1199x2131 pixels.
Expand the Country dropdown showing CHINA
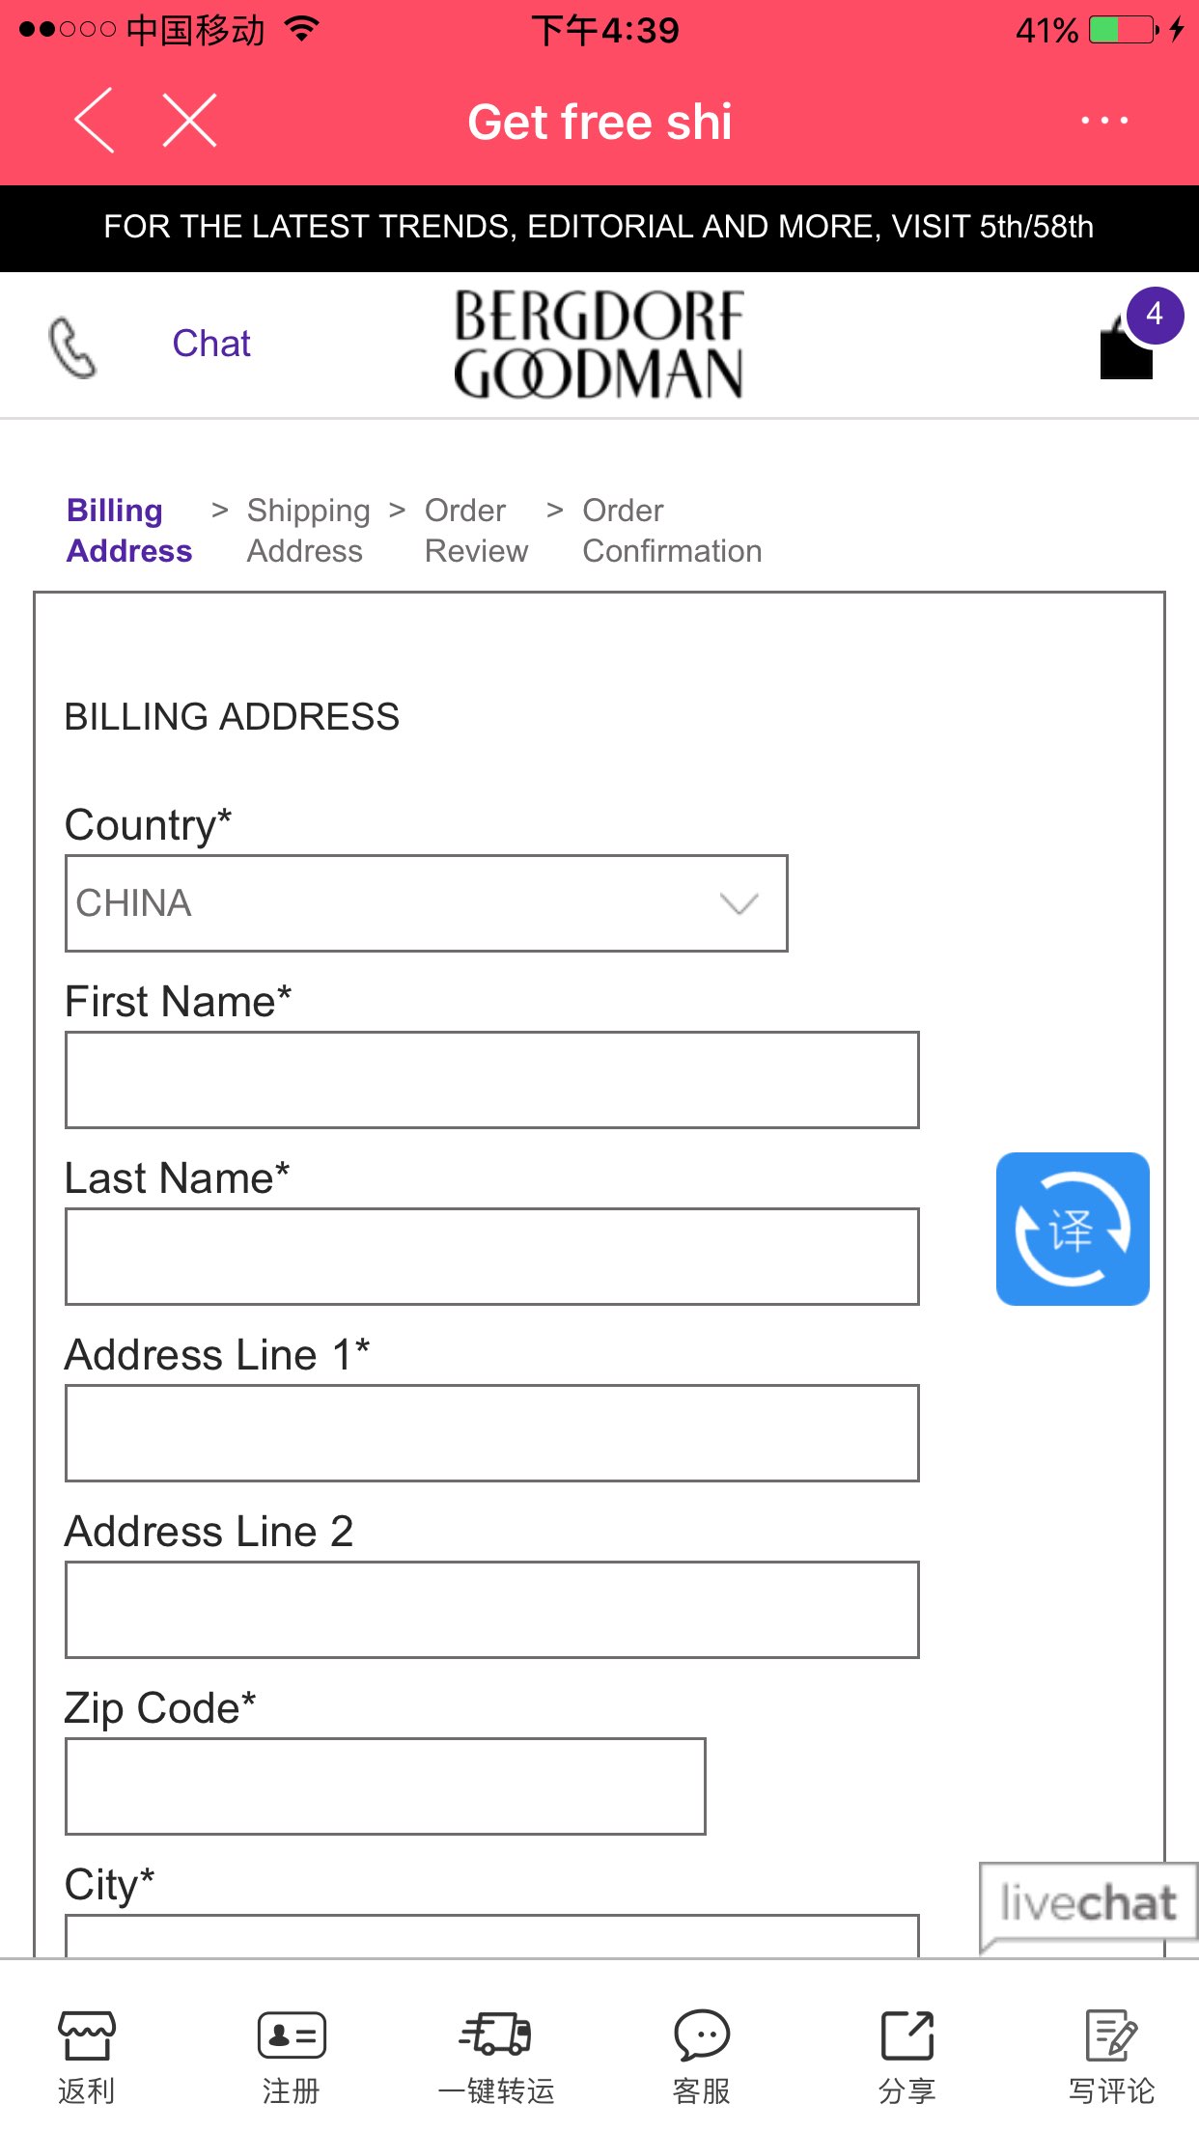pos(427,903)
